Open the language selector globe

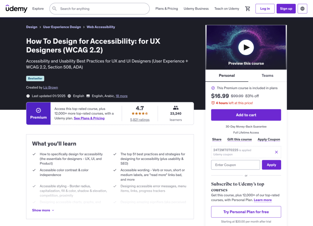[302, 9]
